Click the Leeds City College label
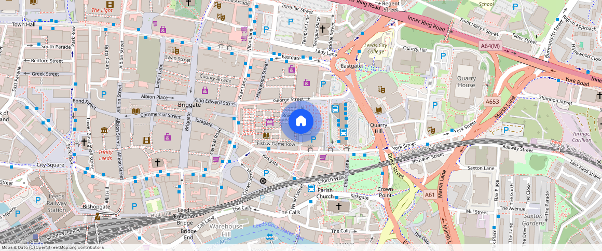 [x=375, y=49]
